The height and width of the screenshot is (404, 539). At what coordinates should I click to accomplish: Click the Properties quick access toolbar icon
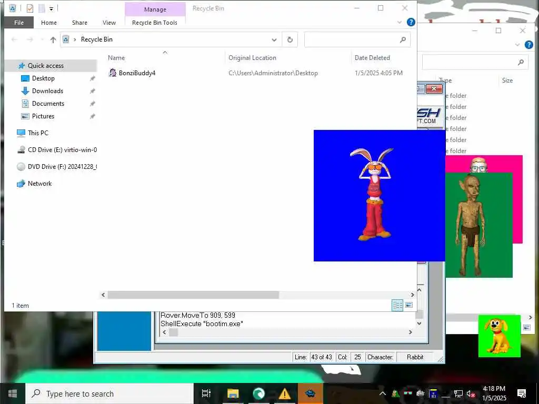pyautogui.click(x=30, y=8)
